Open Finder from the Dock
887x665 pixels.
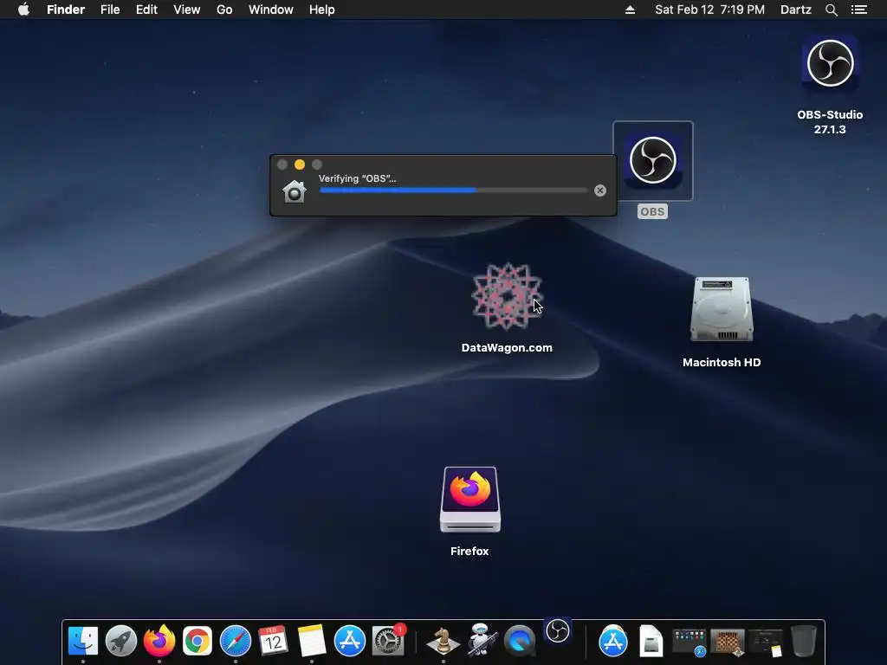click(82, 642)
